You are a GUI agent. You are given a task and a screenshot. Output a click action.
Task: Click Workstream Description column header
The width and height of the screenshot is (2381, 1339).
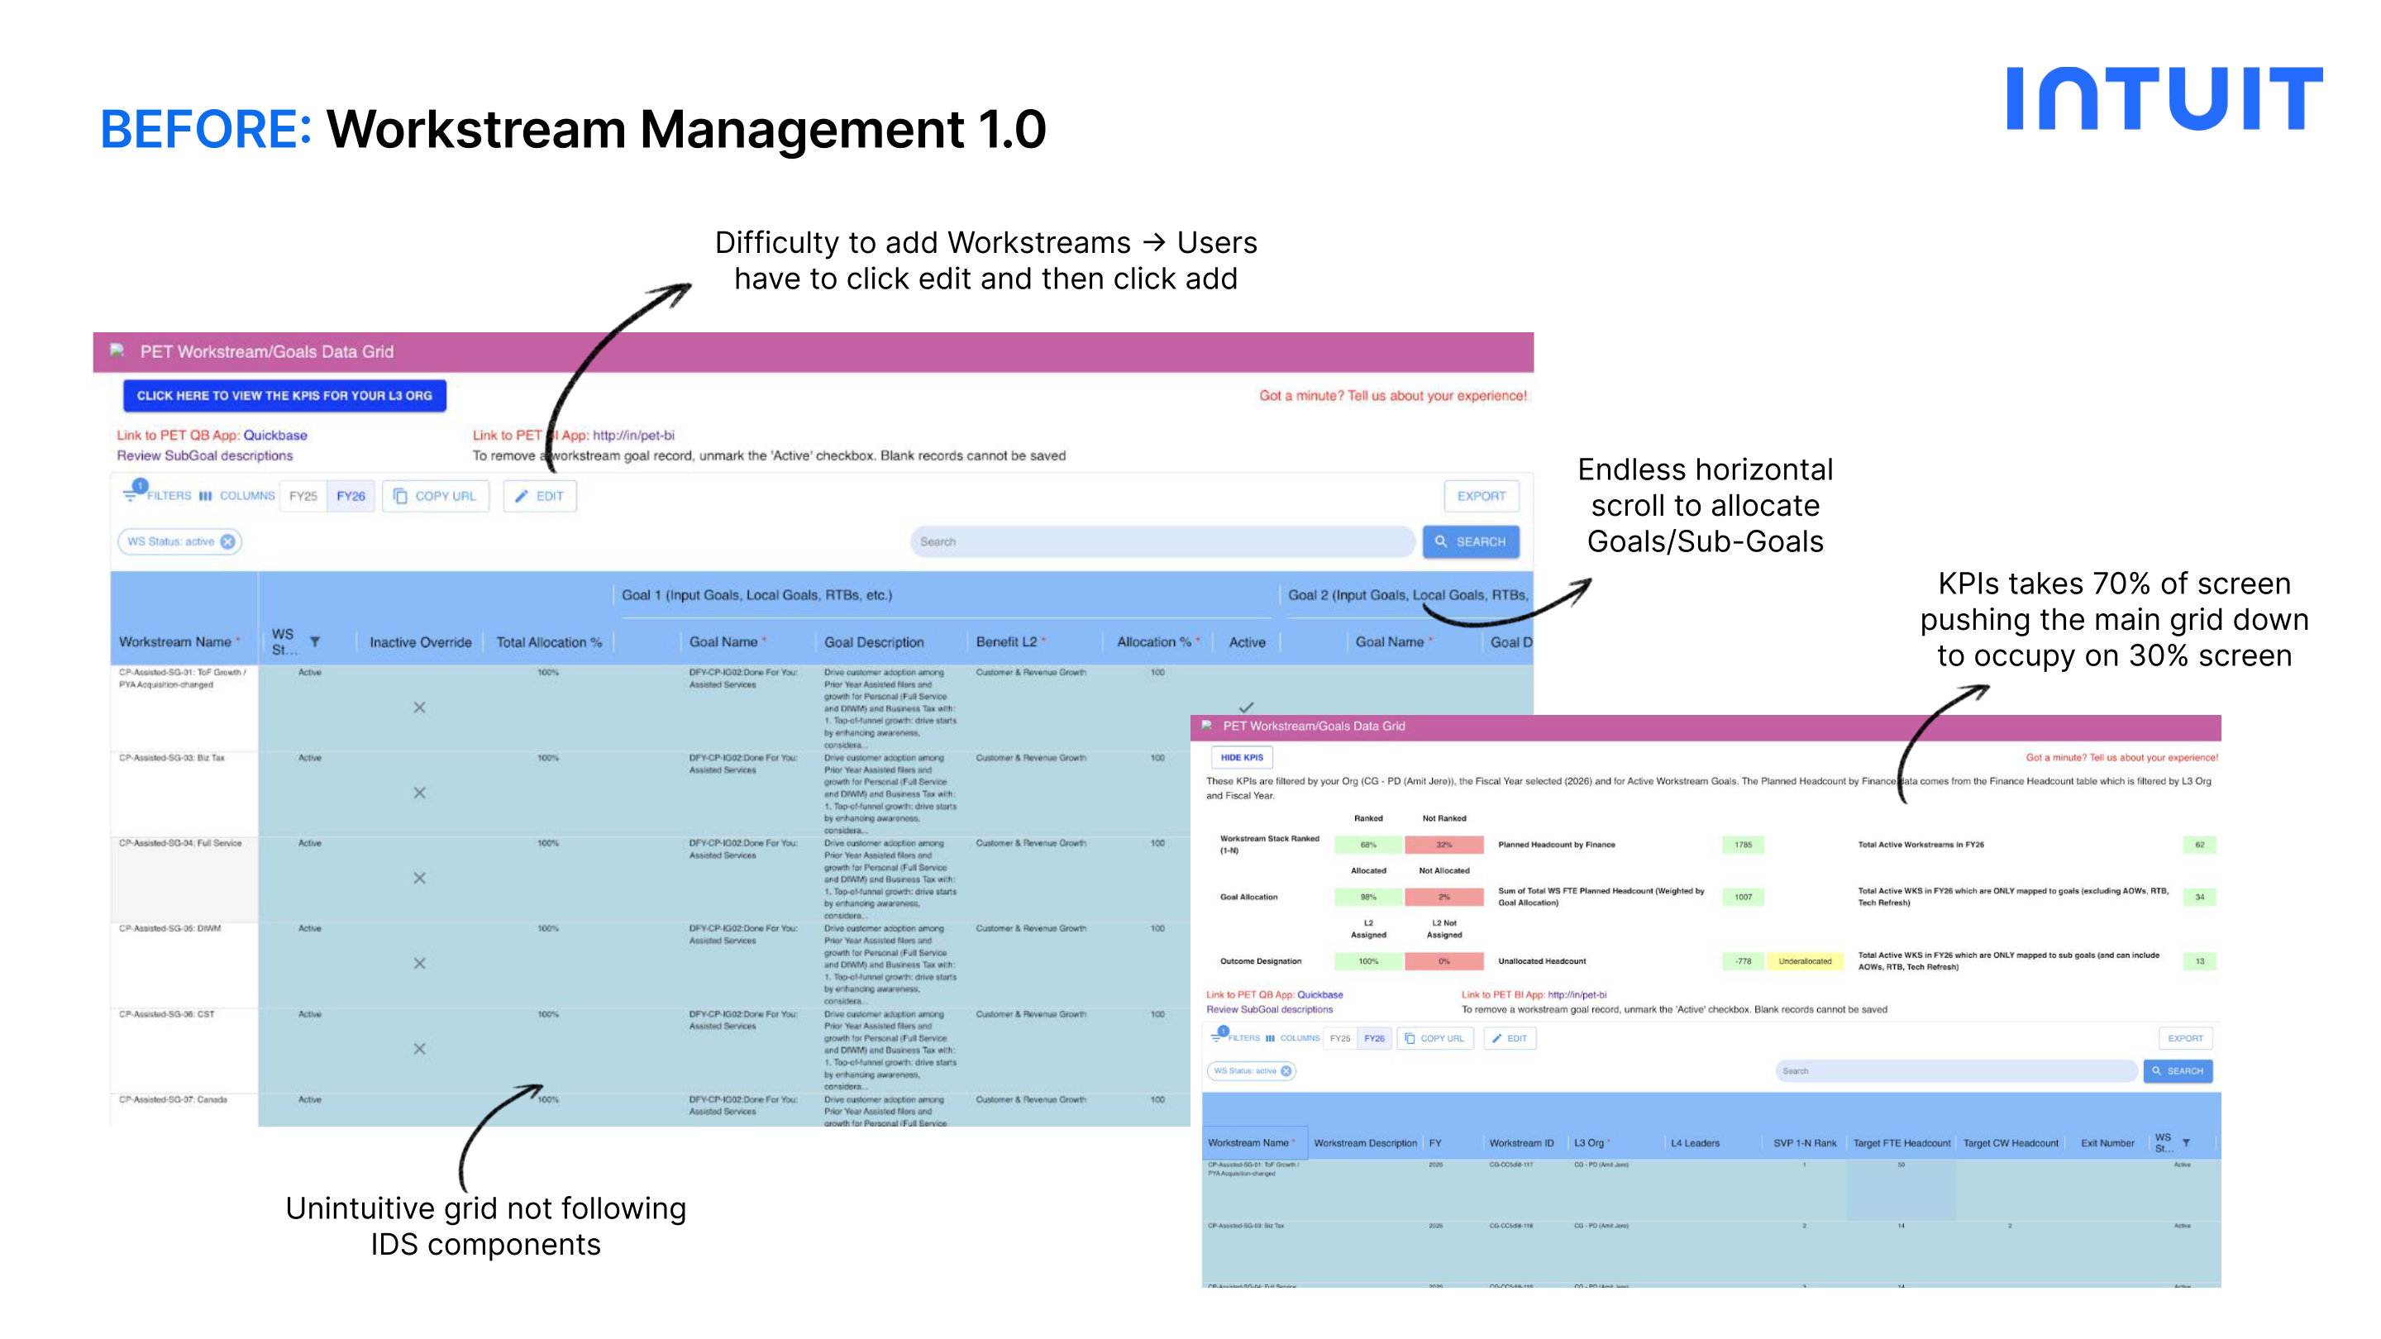tap(1365, 1143)
